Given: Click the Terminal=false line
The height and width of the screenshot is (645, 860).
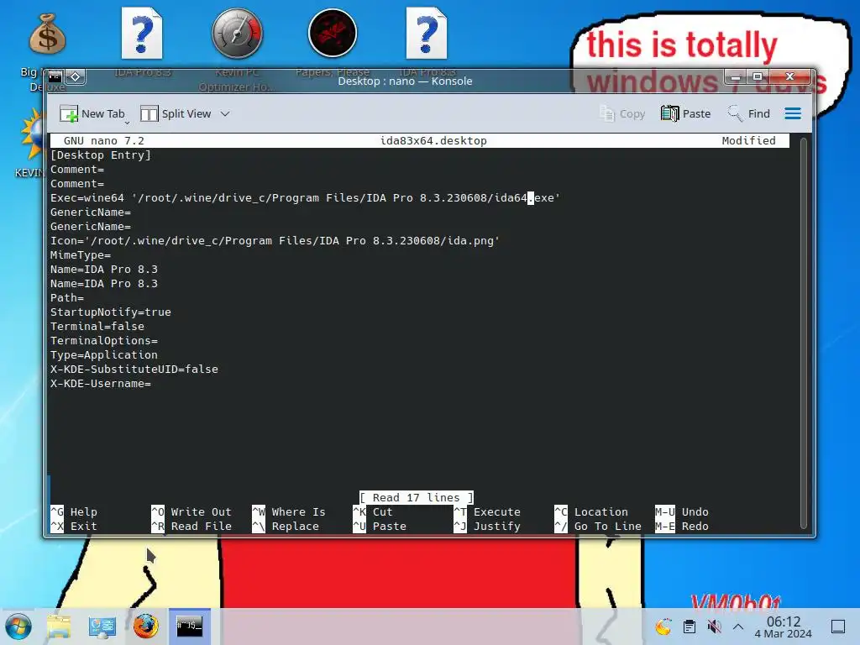Looking at the screenshot, I should pos(97,327).
